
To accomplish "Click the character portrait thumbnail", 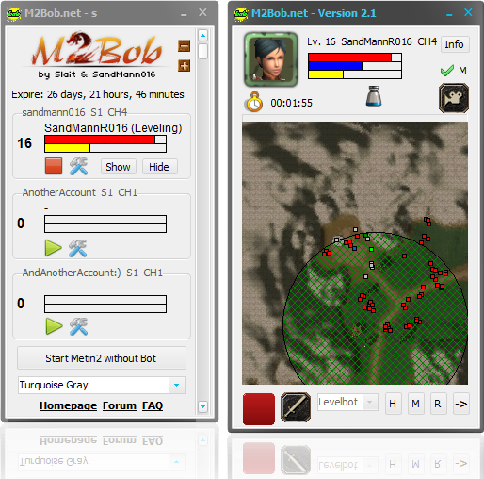I will (x=270, y=58).
